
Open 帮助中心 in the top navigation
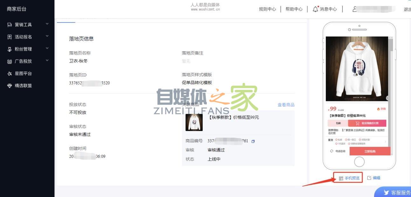(294, 9)
